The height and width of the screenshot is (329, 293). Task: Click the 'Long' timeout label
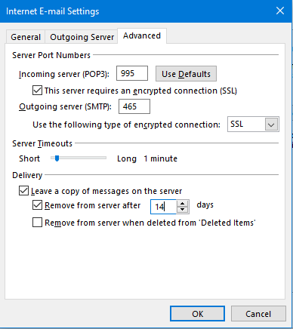tap(127, 158)
